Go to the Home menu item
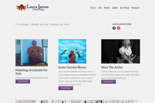 click(93, 8)
